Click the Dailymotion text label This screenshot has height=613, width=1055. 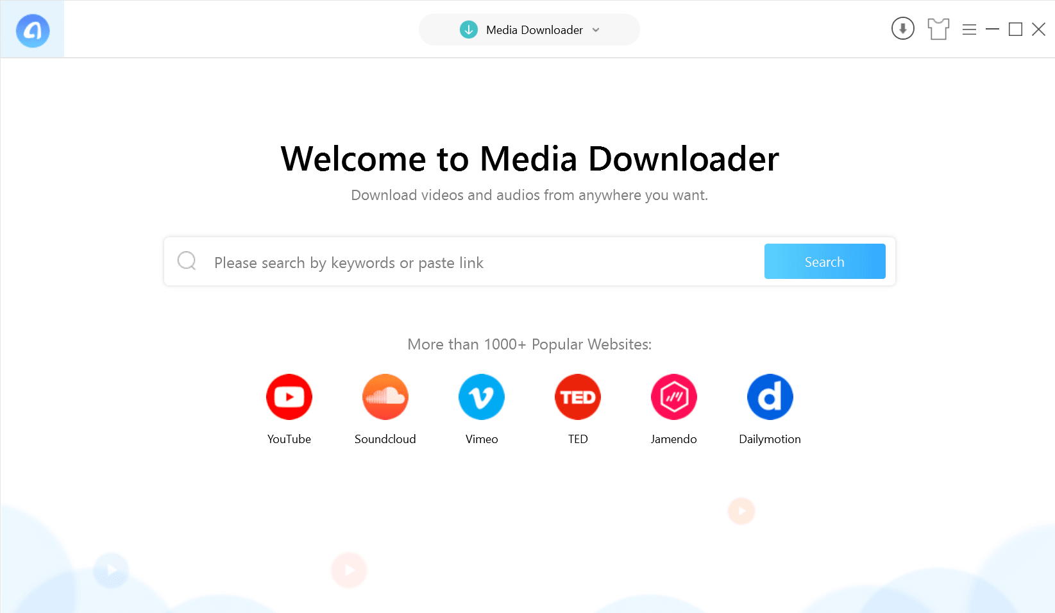tap(770, 439)
